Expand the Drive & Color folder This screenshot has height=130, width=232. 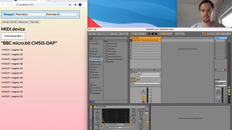[104, 46]
